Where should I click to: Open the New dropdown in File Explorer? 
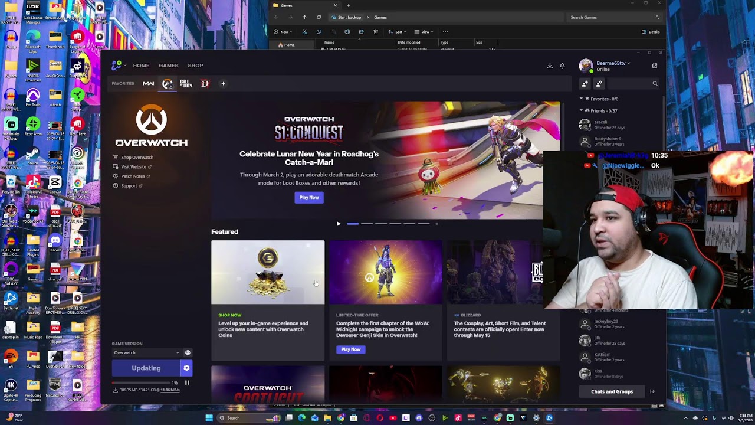282,32
